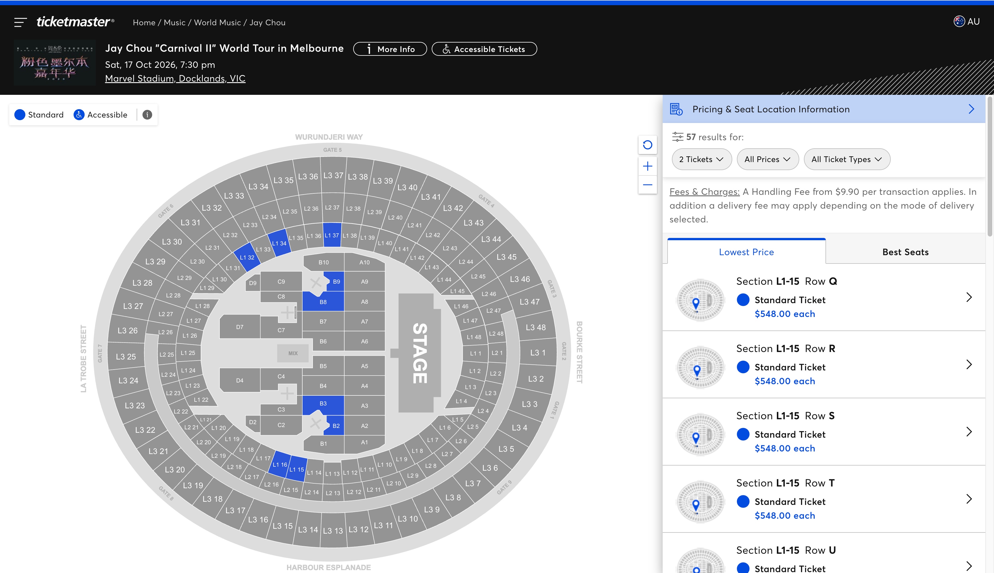Select available section L1 15 on map
This screenshot has height=573, width=994.
click(297, 469)
